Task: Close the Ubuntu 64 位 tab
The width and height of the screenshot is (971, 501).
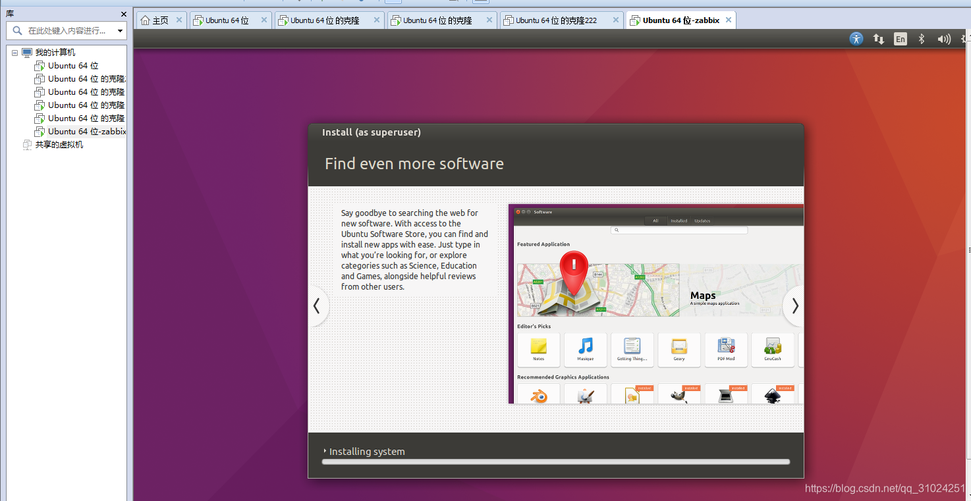Action: pyautogui.click(x=264, y=20)
